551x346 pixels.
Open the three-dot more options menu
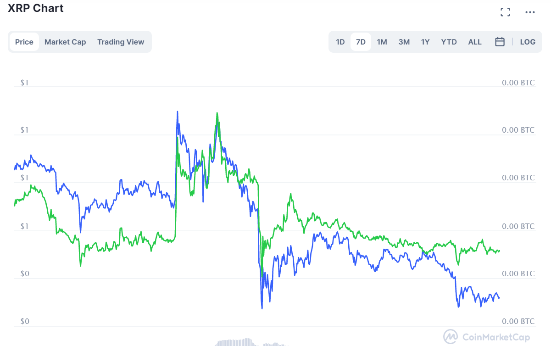coord(530,12)
